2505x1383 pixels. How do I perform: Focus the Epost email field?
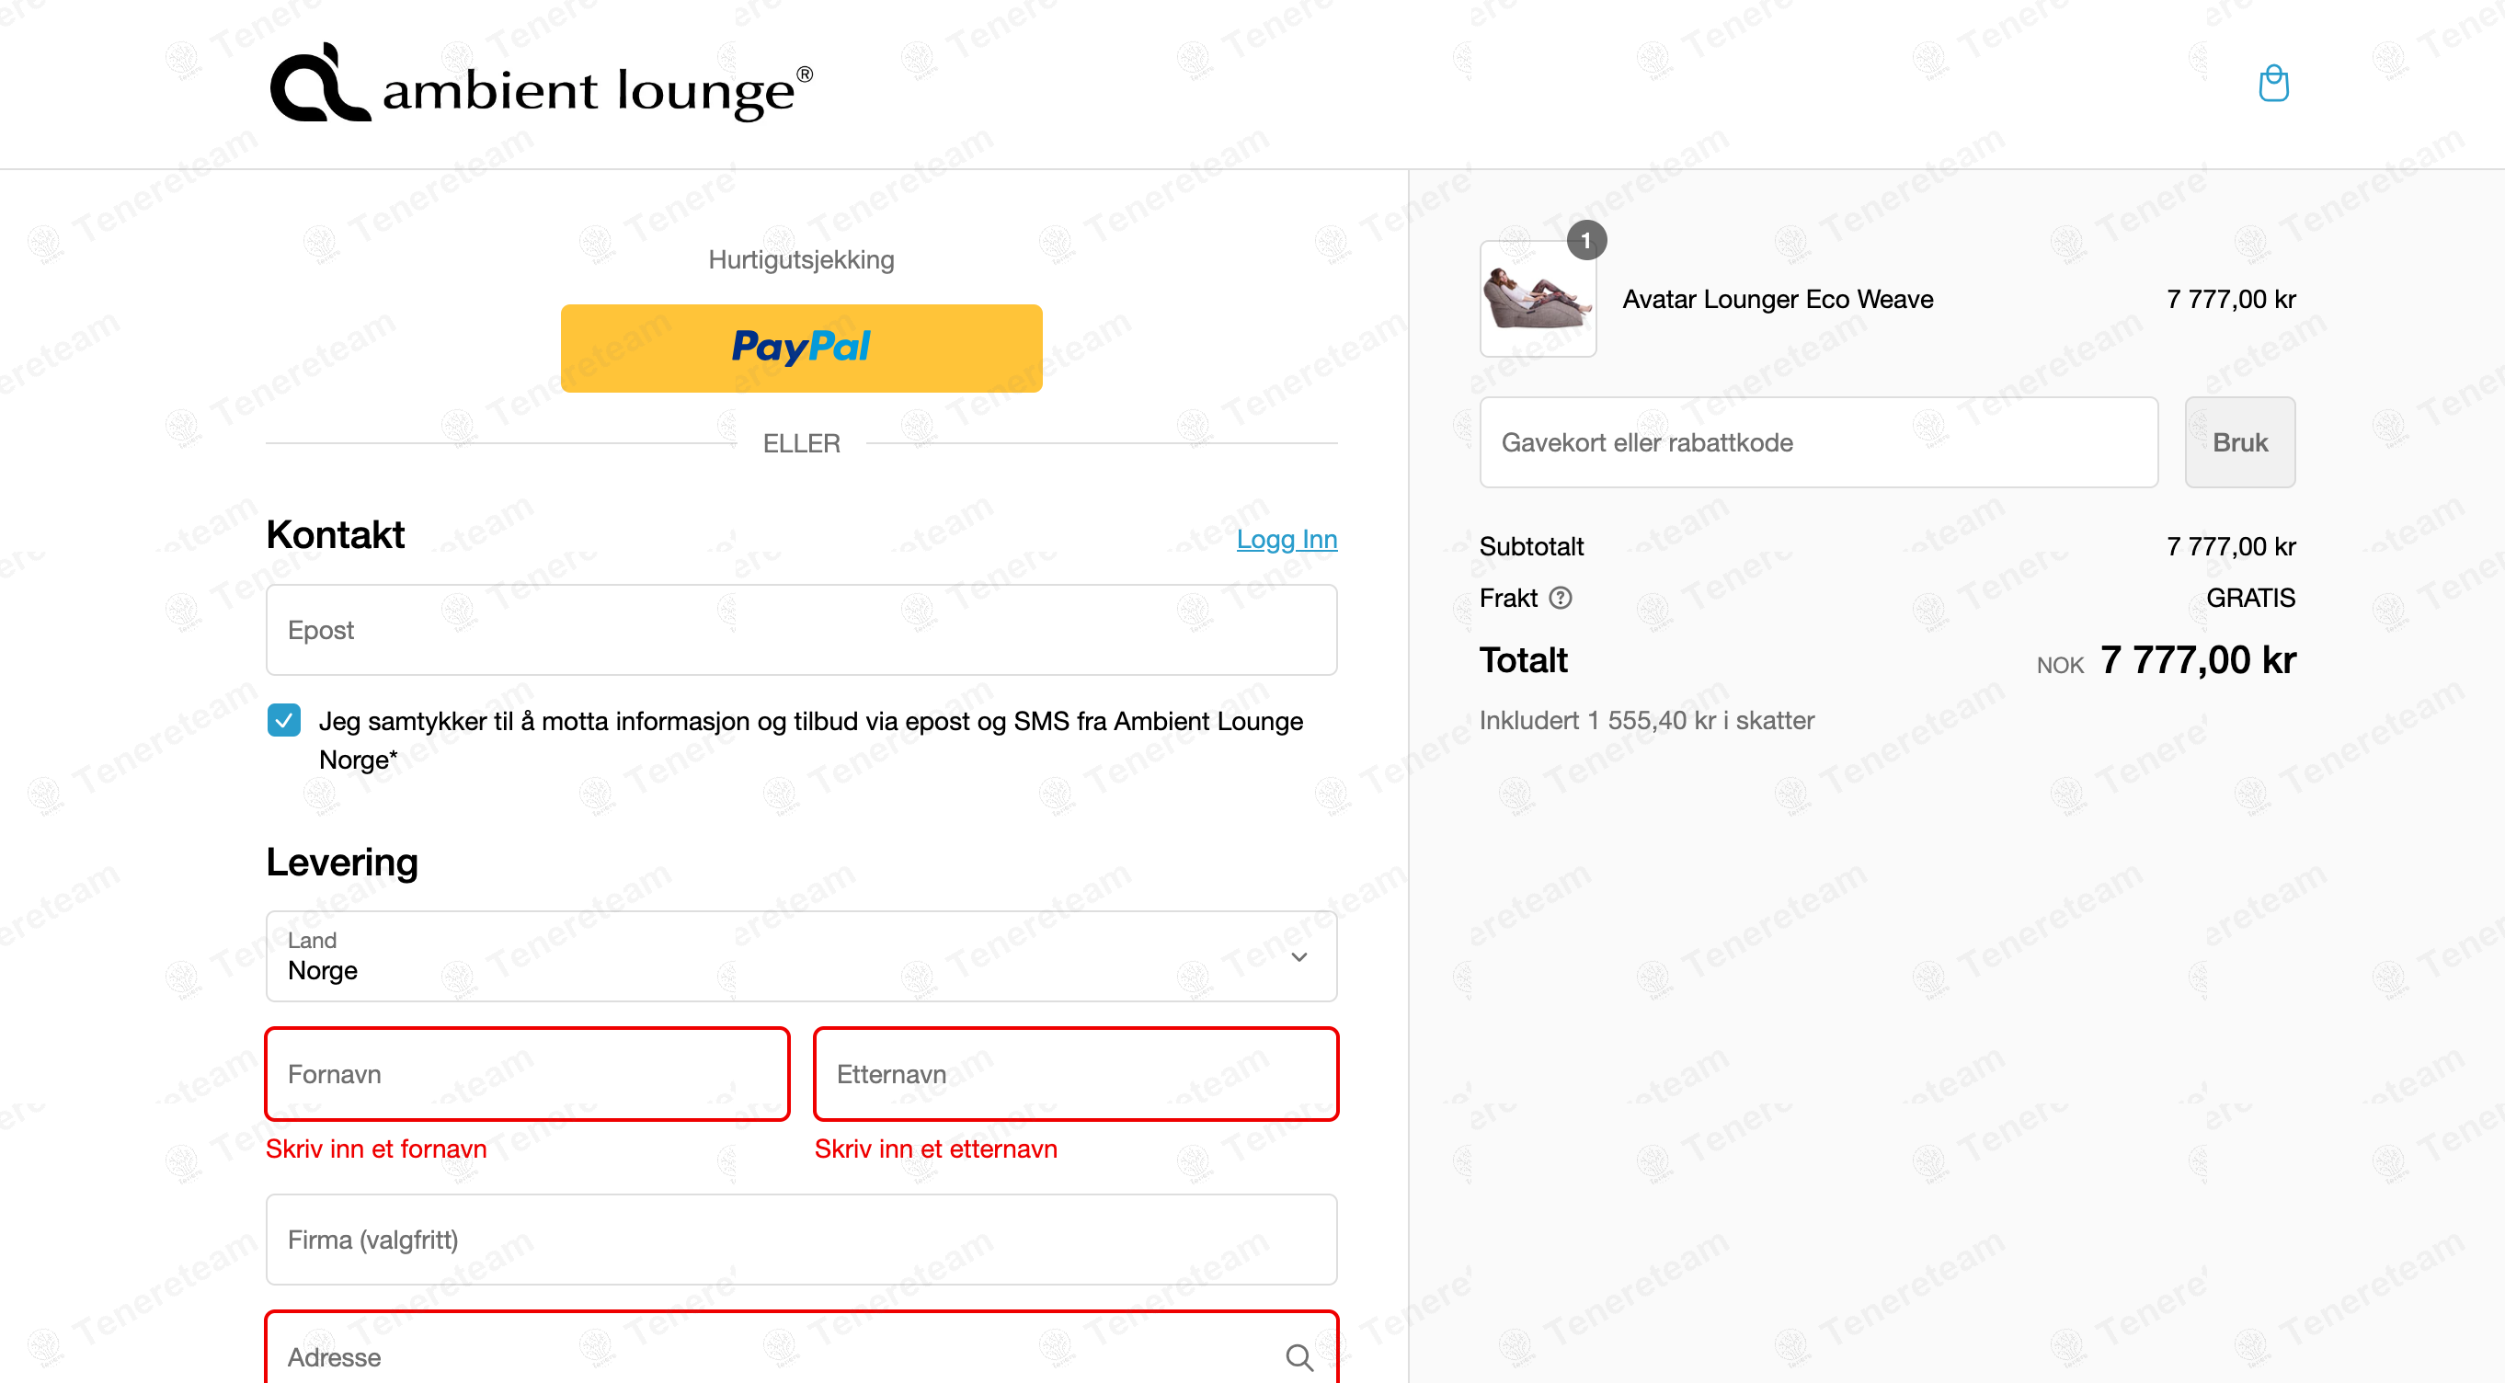[801, 630]
